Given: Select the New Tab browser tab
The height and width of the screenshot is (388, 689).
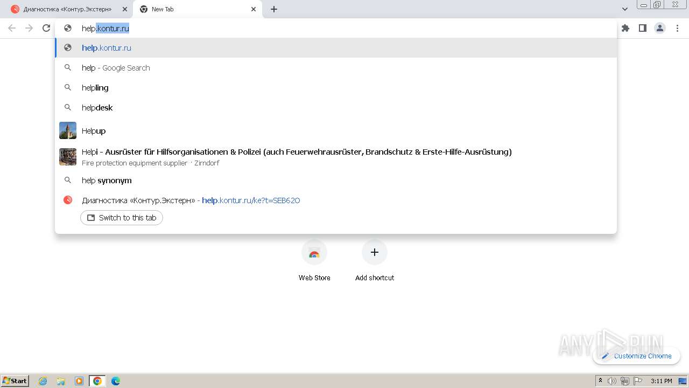Looking at the screenshot, I should [x=198, y=9].
